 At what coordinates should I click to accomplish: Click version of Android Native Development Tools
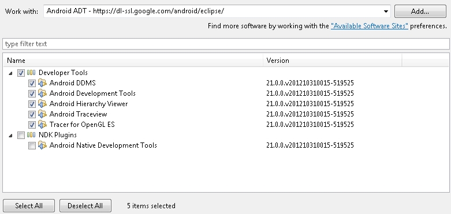pos(310,145)
